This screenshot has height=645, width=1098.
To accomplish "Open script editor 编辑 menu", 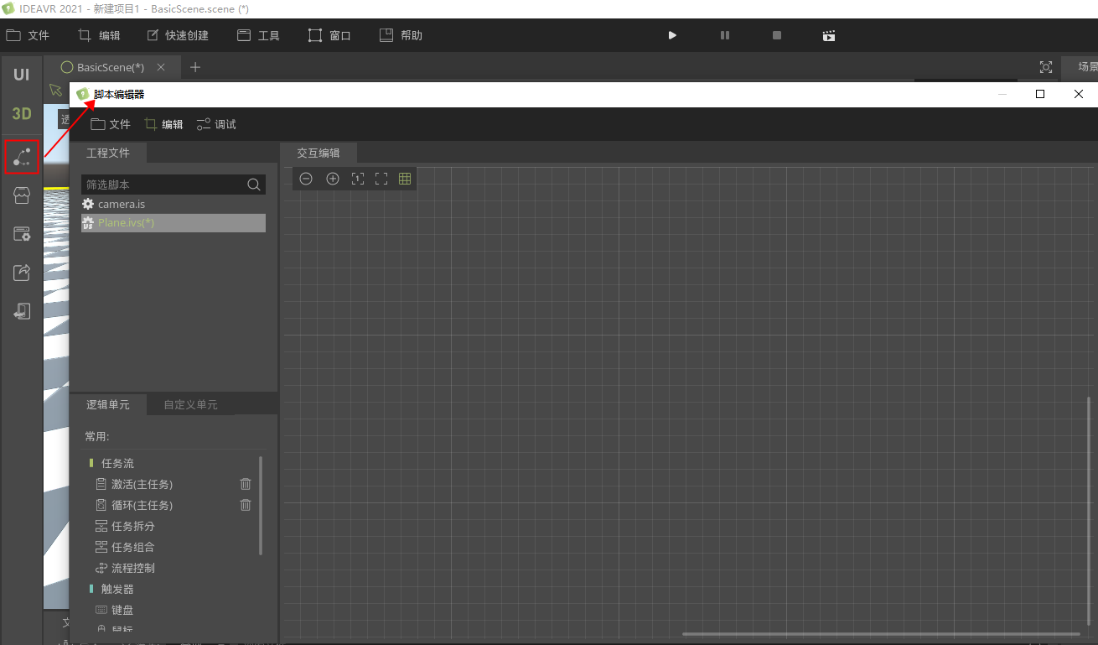I will pyautogui.click(x=163, y=124).
